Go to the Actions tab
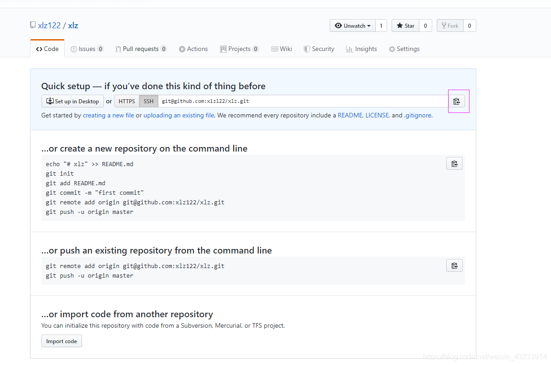This screenshot has width=551, height=365. tap(194, 49)
